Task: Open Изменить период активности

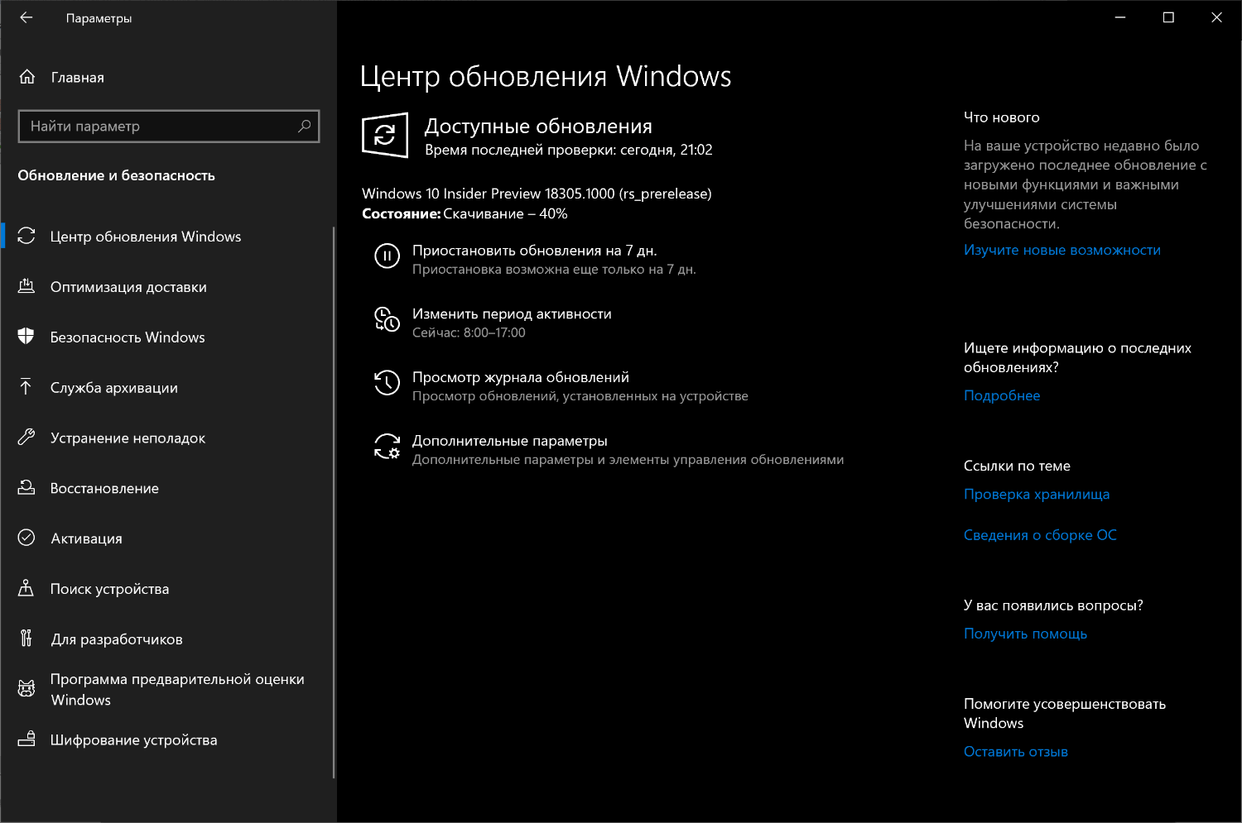Action: point(512,313)
